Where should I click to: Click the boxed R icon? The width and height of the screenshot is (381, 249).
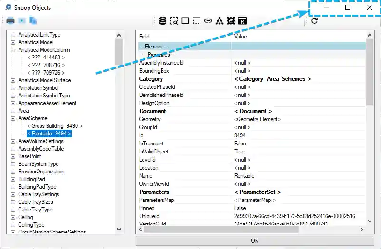pyautogui.click(x=242, y=21)
